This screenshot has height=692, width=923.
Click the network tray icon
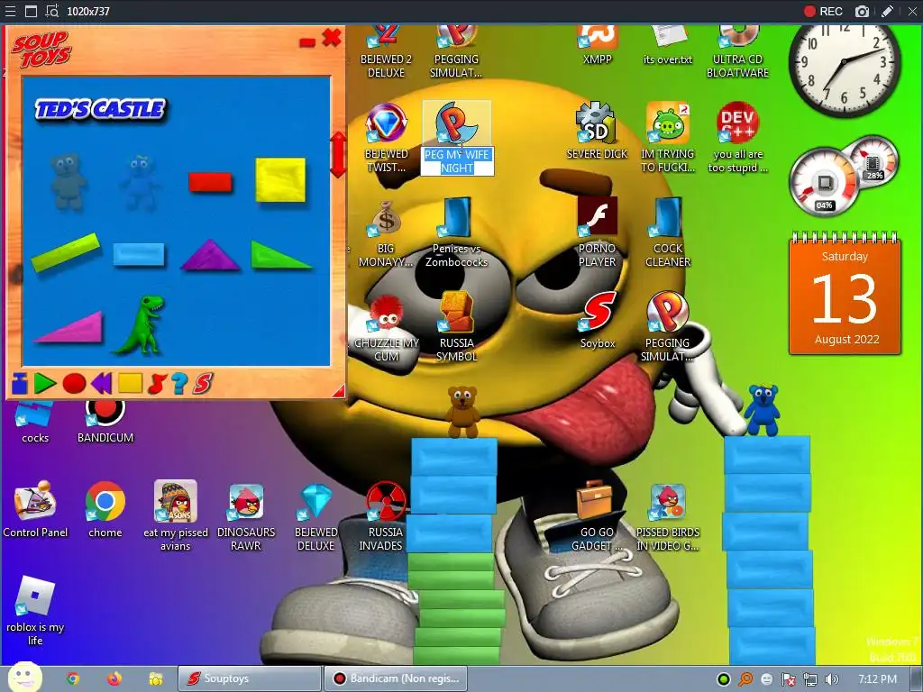810,679
